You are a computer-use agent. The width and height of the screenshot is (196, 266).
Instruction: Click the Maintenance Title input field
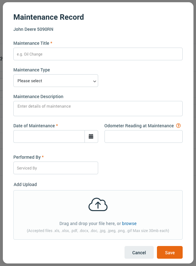coord(98,54)
